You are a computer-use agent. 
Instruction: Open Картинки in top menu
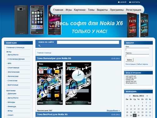point(80,10)
